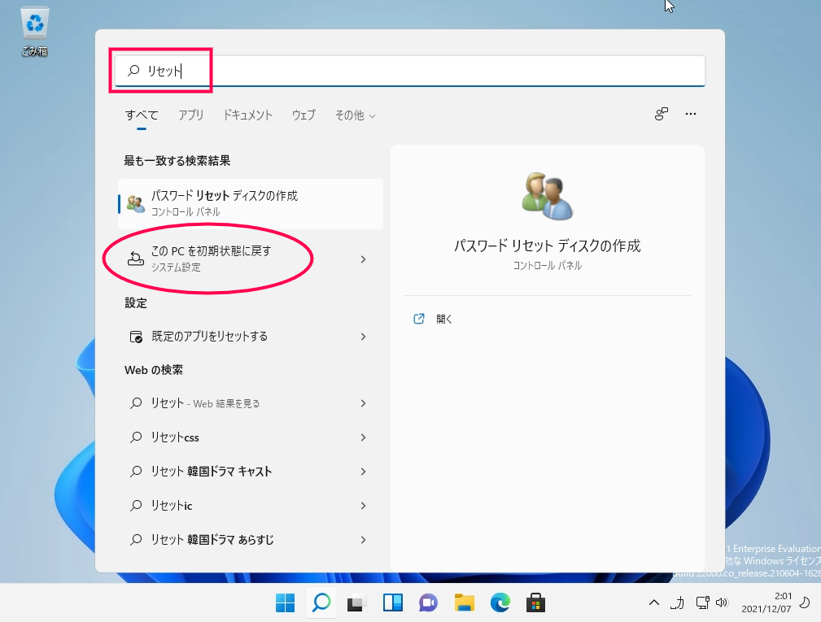Image resolution: width=821 pixels, height=622 pixels.
Task: Launch the Chat app from taskbar
Action: (x=428, y=602)
